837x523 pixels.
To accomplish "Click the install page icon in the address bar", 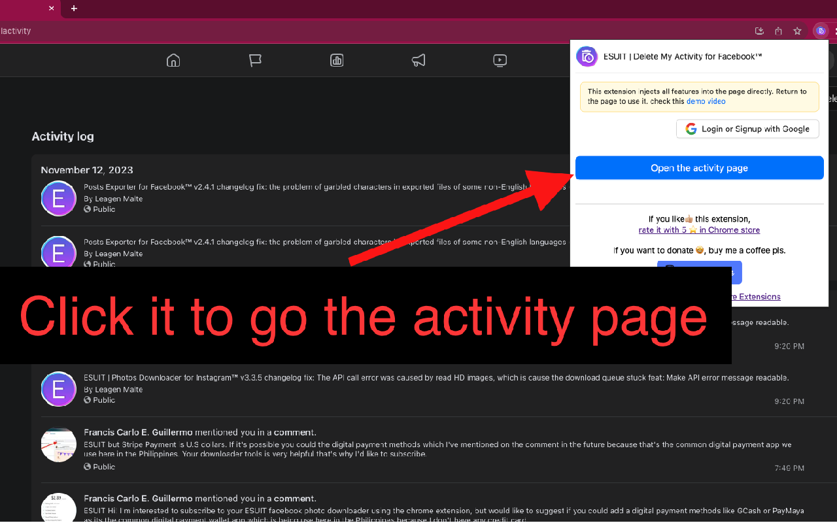I will pyautogui.click(x=759, y=30).
